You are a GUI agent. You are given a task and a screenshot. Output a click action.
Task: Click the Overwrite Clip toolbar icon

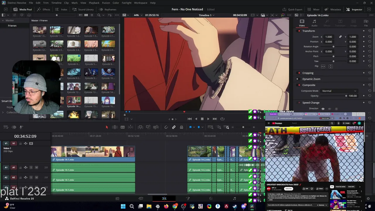148,127
